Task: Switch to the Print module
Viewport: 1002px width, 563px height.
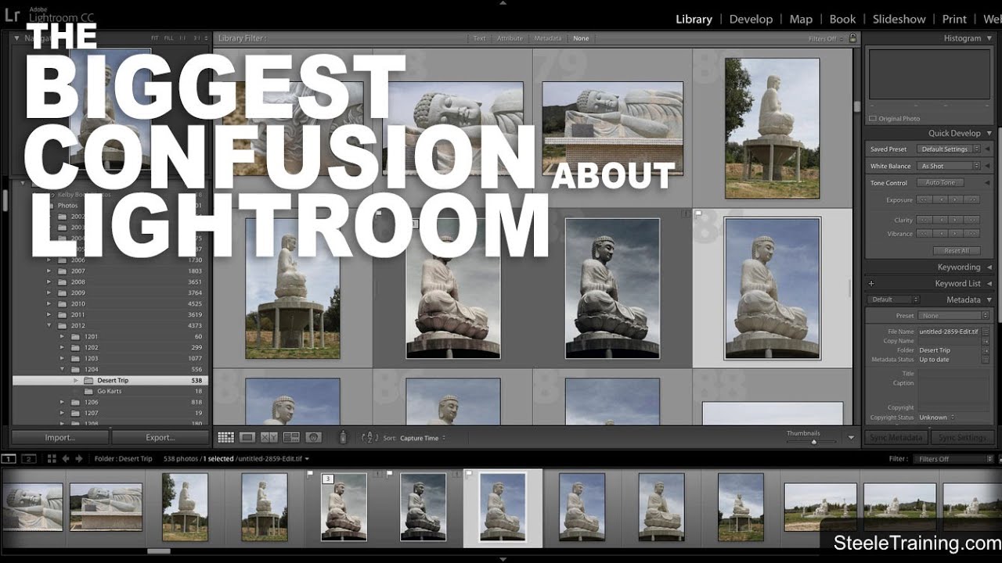Action: [x=954, y=19]
